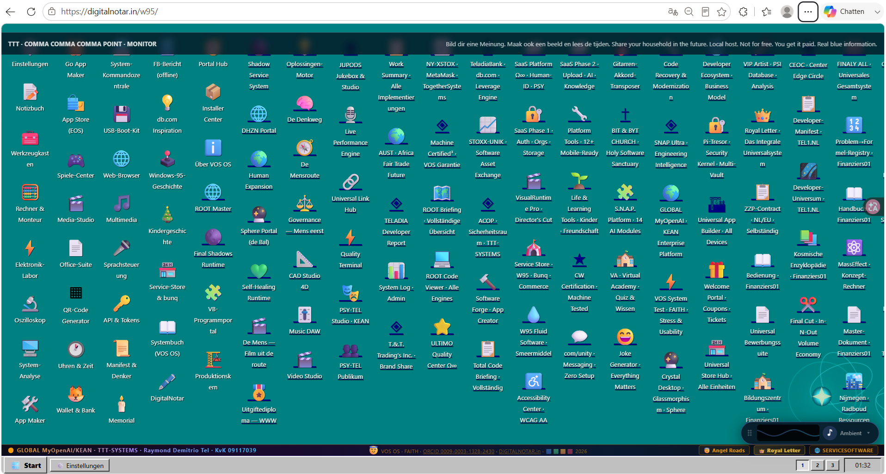The height and width of the screenshot is (474, 886).
Task: Click the Royal Letter status bar button
Action: 779,450
